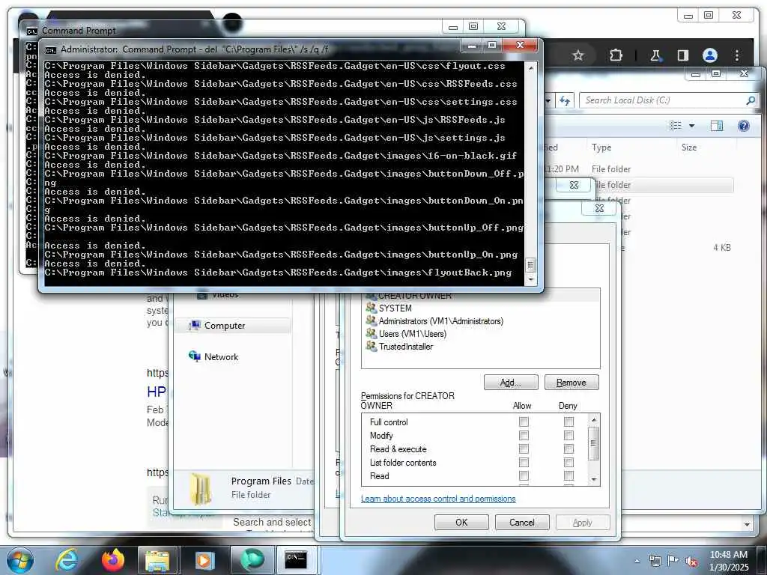Show hidden tray icons arrow

pos(637,561)
